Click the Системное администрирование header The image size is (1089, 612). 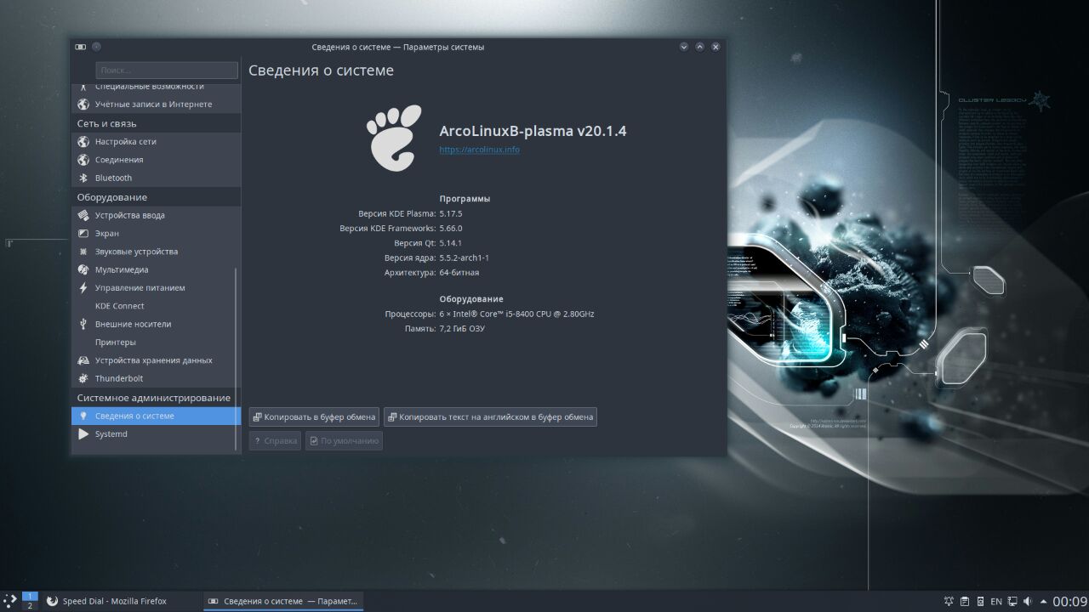(154, 398)
